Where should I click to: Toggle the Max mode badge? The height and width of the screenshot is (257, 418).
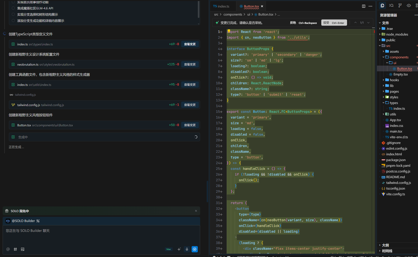[x=169, y=249]
